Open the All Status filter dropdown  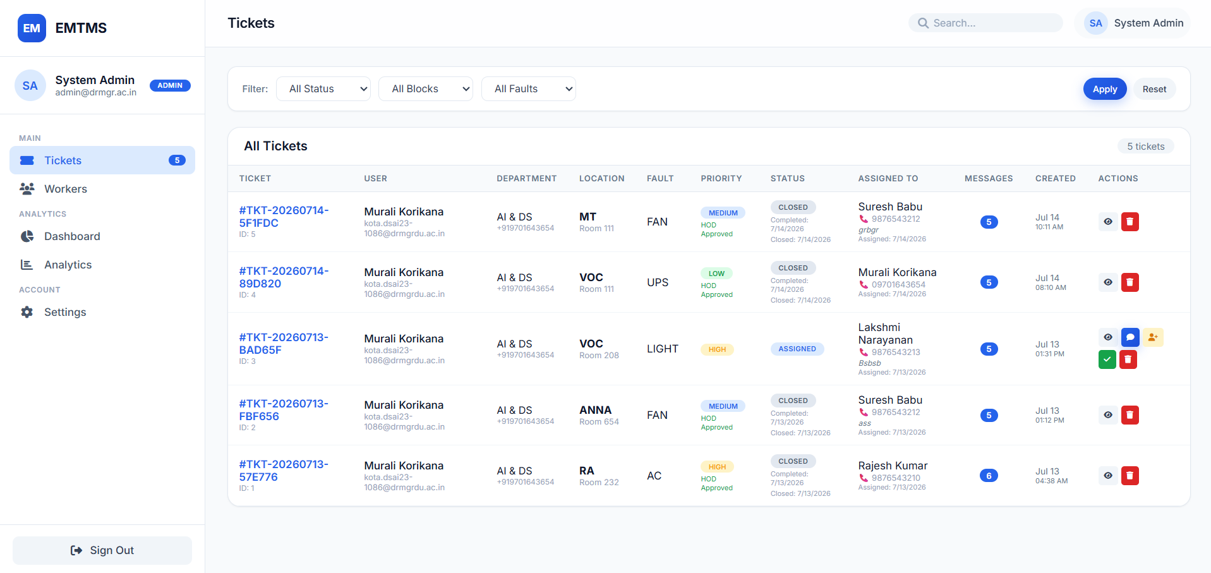[323, 89]
